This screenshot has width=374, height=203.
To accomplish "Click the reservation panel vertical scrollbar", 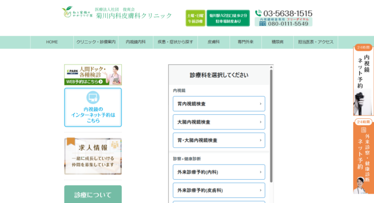I will click(271, 127).
